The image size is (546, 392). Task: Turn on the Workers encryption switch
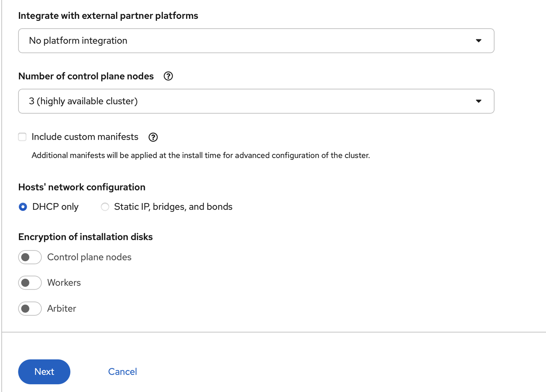pos(30,283)
